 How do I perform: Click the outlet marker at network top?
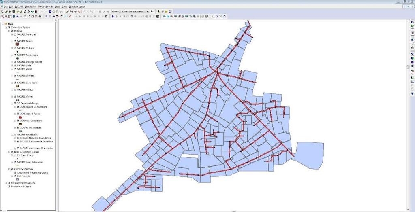point(248,22)
